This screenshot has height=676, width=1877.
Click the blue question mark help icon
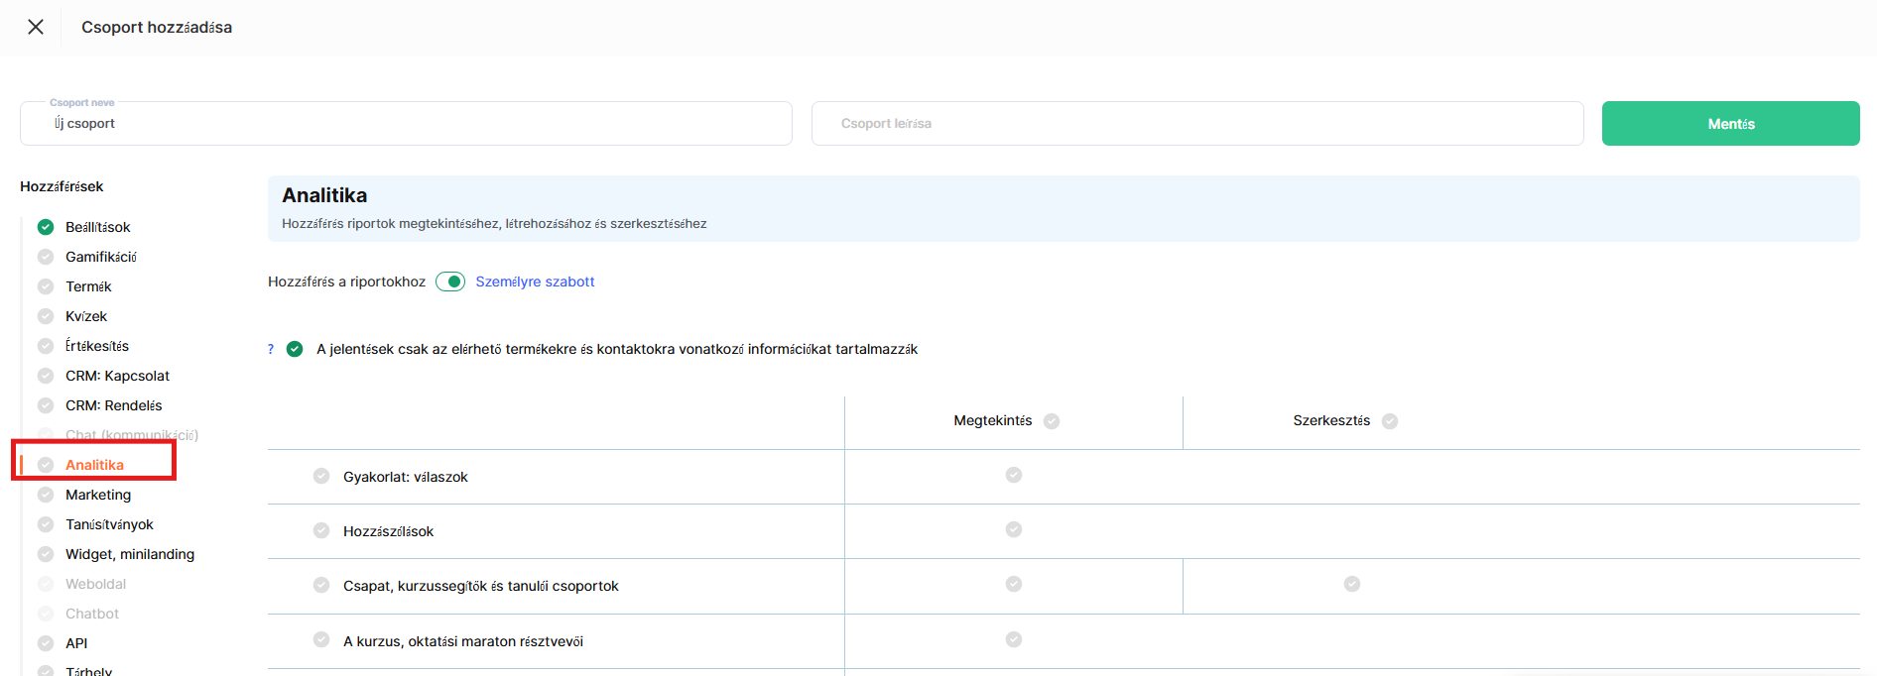pos(271,349)
